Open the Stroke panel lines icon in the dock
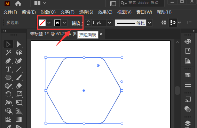The height and width of the screenshot is (128, 197). click(188, 85)
